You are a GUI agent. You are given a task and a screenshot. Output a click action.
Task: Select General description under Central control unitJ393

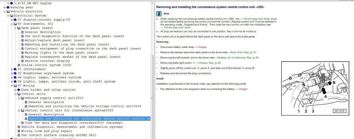pyautogui.click(x=46, y=115)
